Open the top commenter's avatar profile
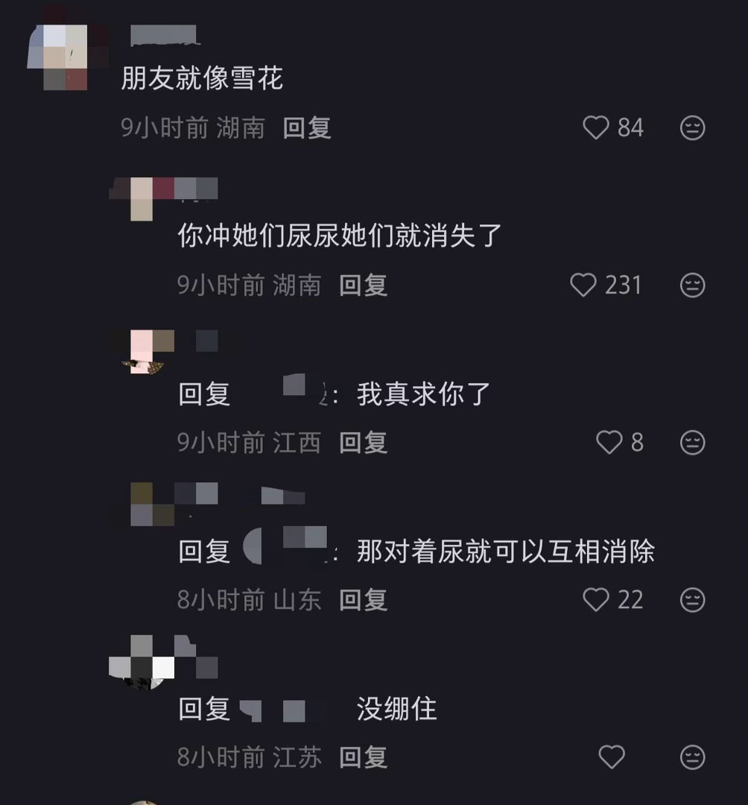This screenshot has height=805, width=748. coord(65,57)
